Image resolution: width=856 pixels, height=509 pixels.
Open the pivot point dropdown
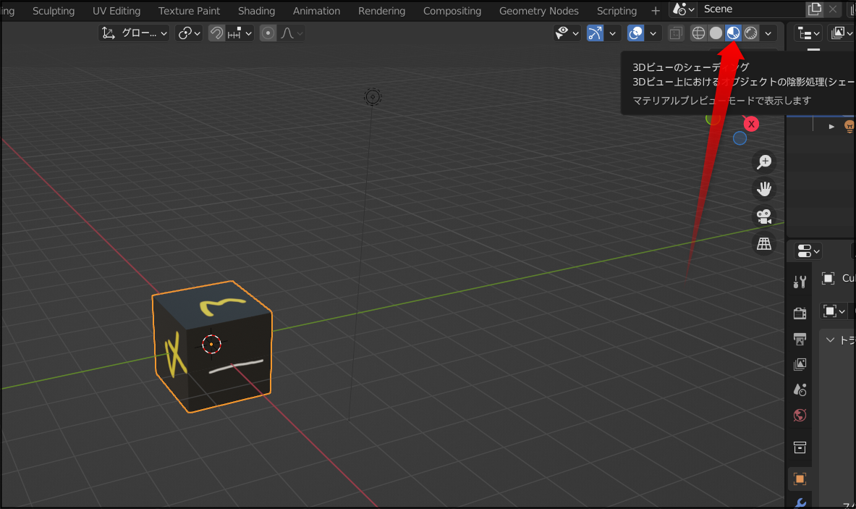coord(190,33)
